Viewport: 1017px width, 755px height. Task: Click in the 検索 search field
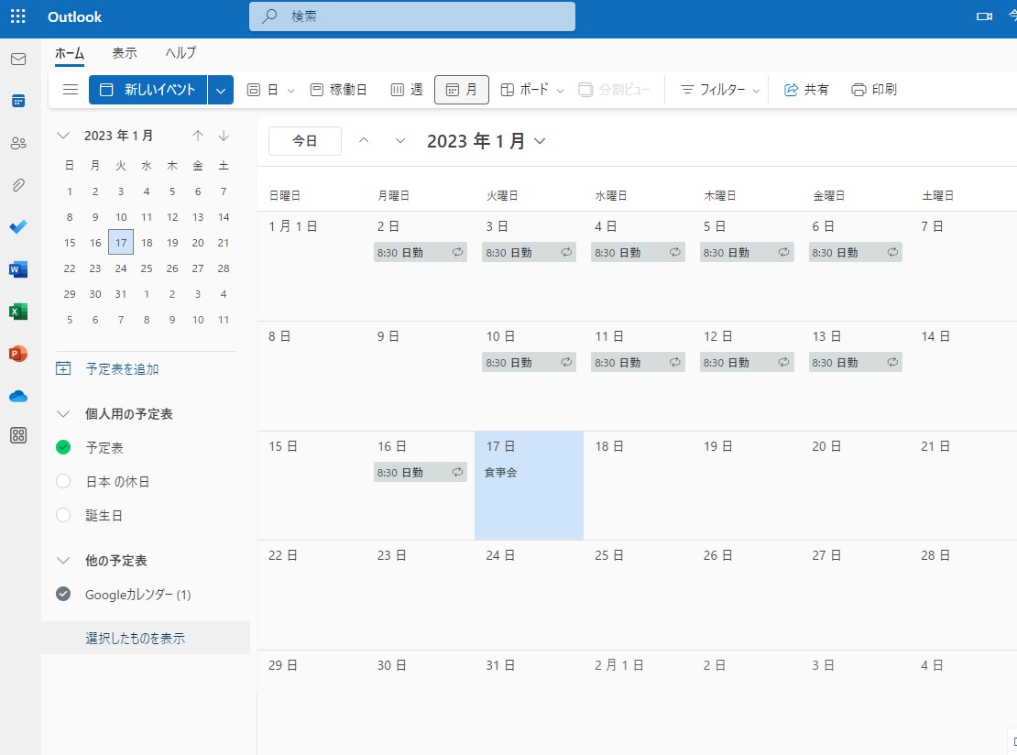[412, 16]
